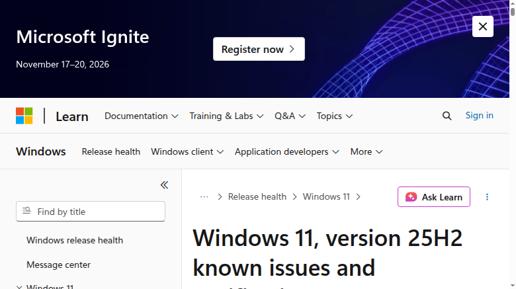Click the Sign in link
516x289 pixels.
tap(479, 115)
